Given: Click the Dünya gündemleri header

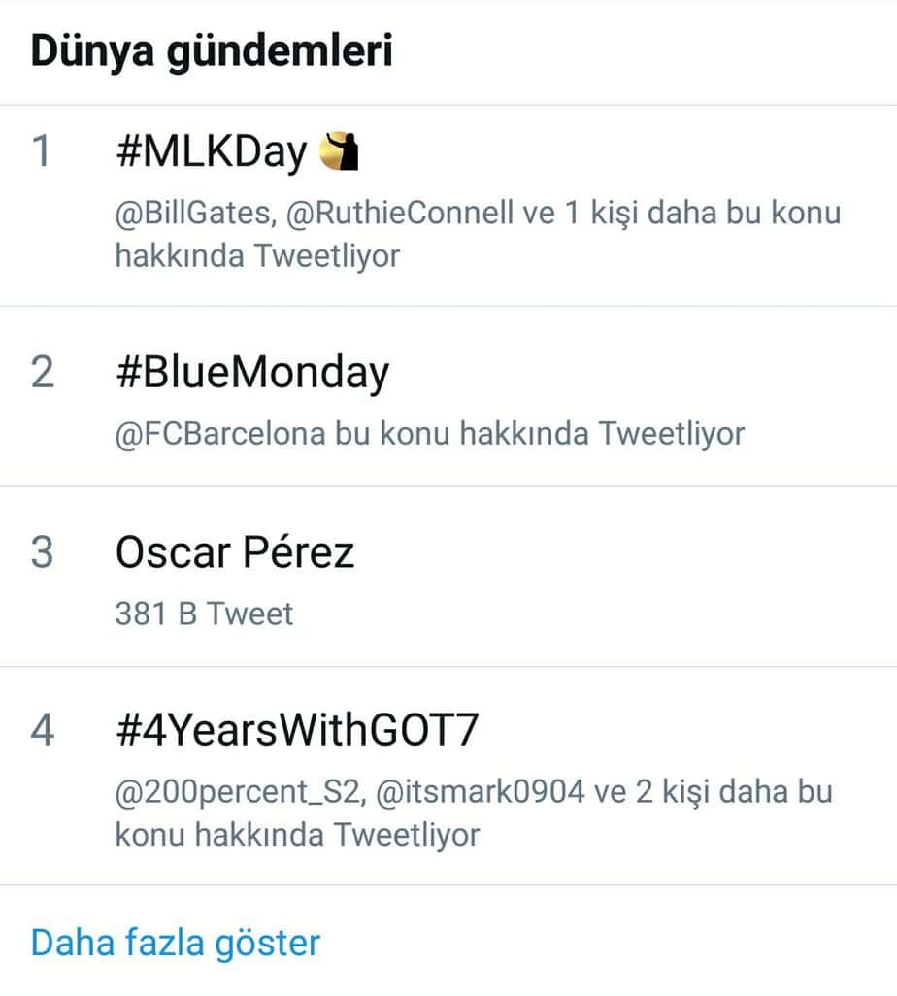Looking at the screenshot, I should 212,51.
